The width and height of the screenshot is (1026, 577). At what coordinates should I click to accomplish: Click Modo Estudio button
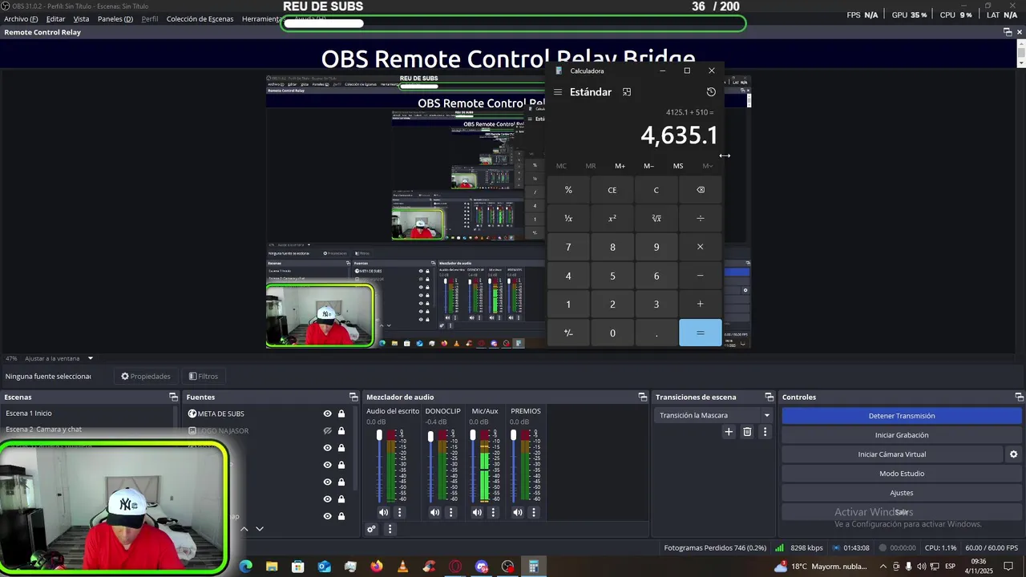point(901,474)
